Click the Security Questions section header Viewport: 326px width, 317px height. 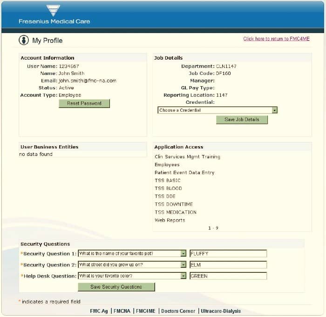pyautogui.click(x=45, y=244)
